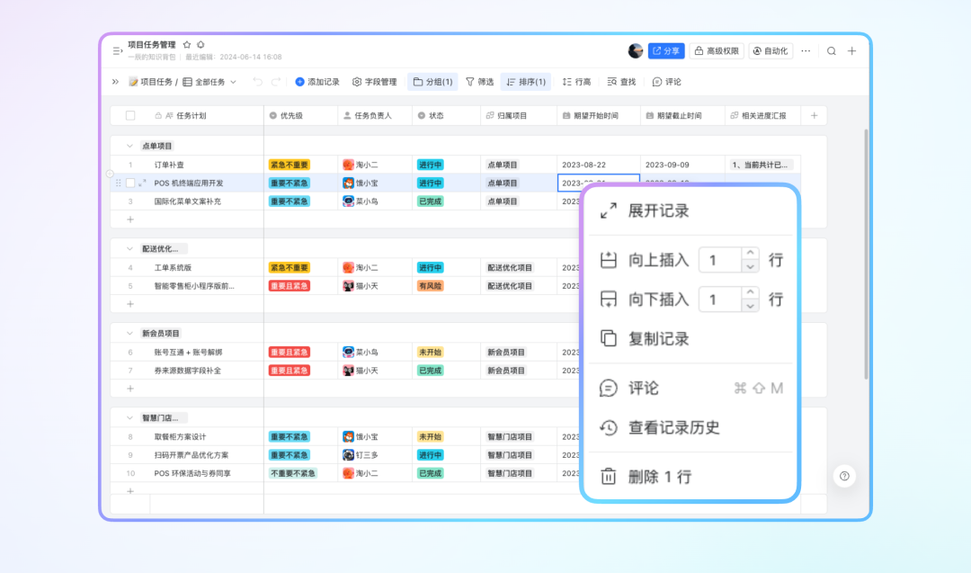The height and width of the screenshot is (573, 971).
Task: Click the expand icon on POS row
Action: coord(142,183)
